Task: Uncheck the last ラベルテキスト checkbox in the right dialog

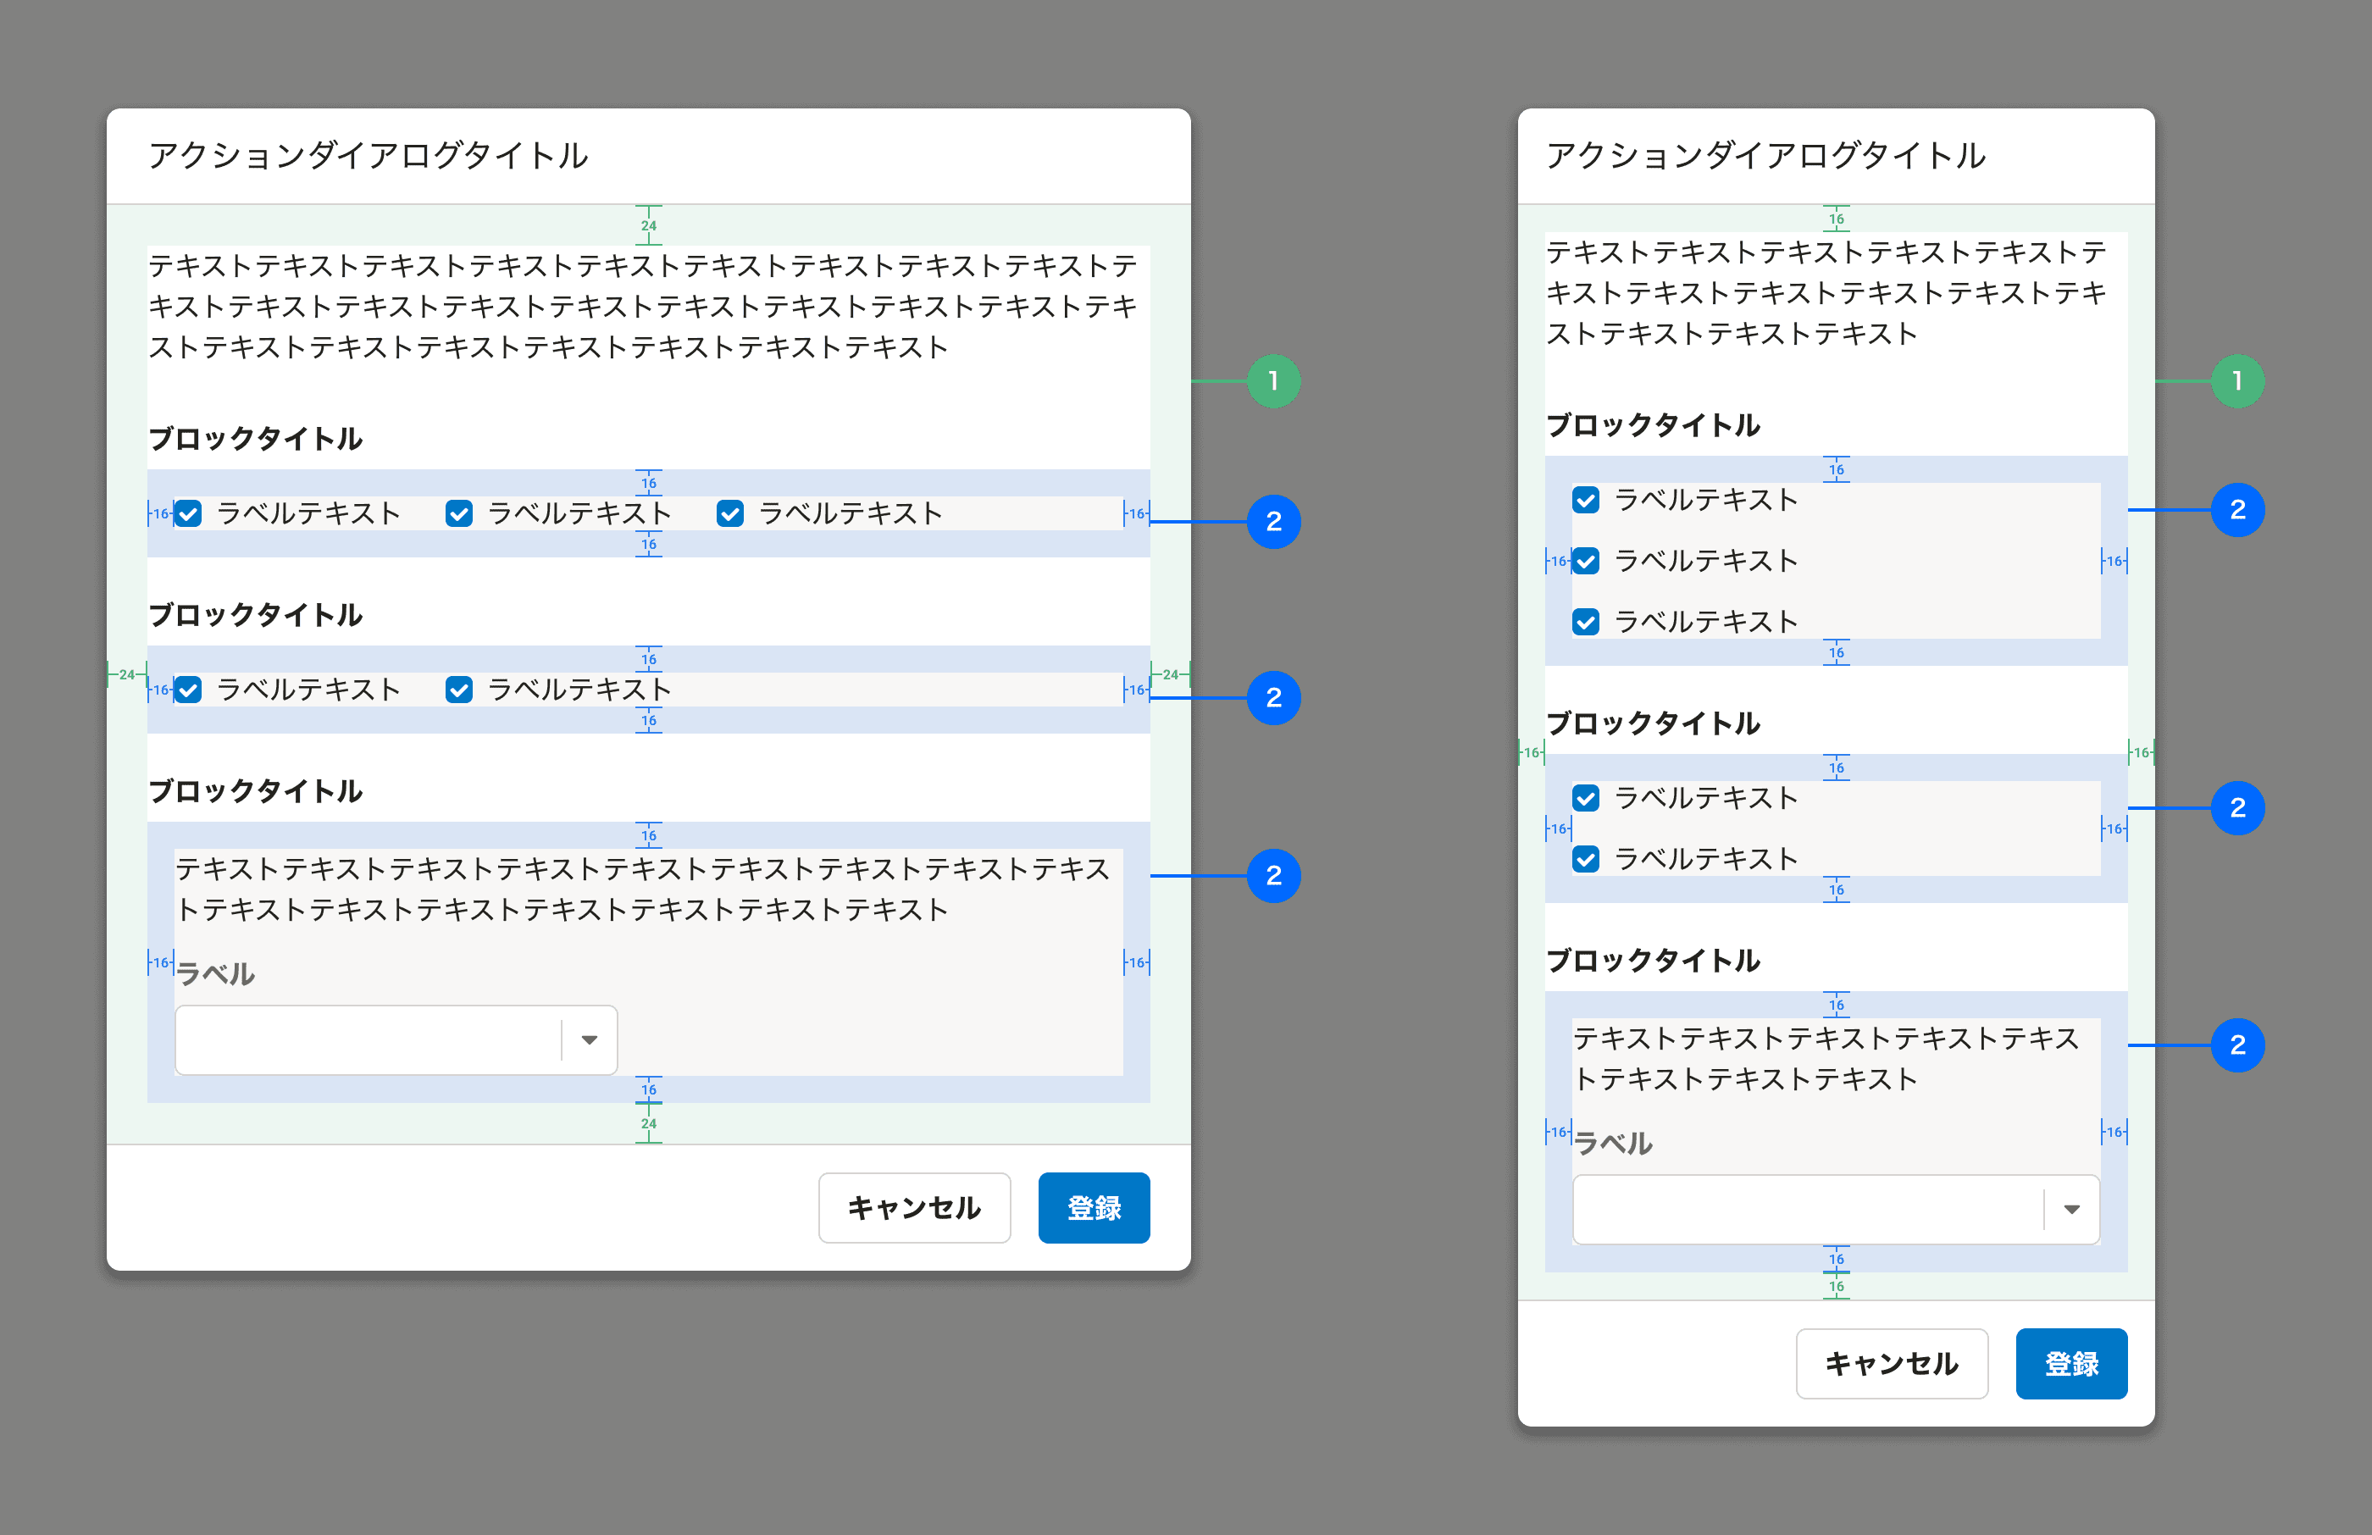Action: pos(1586,858)
